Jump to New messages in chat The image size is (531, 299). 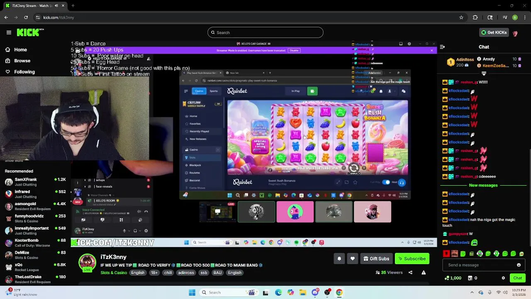coord(483,185)
